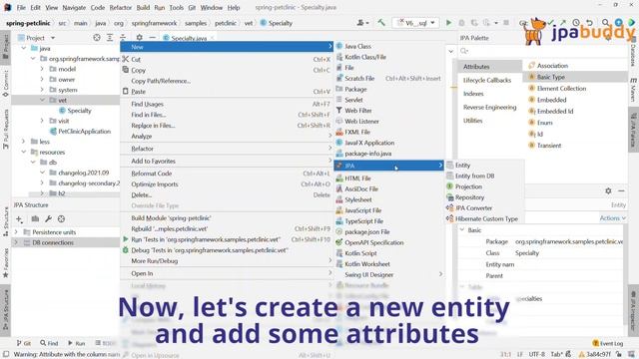Open the Git menu

[x=192, y=7]
